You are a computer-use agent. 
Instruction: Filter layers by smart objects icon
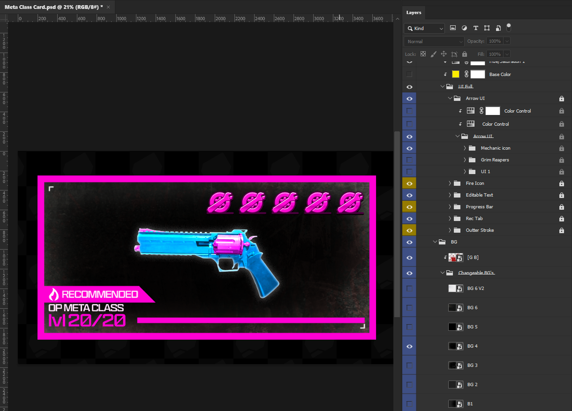(498, 28)
